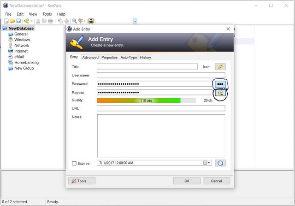Click the User name input field

pyautogui.click(x=161, y=75)
